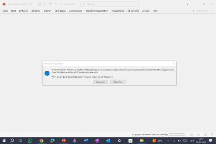Open the Einfügen tab
This screenshot has height=144, width=216.
point(23,11)
